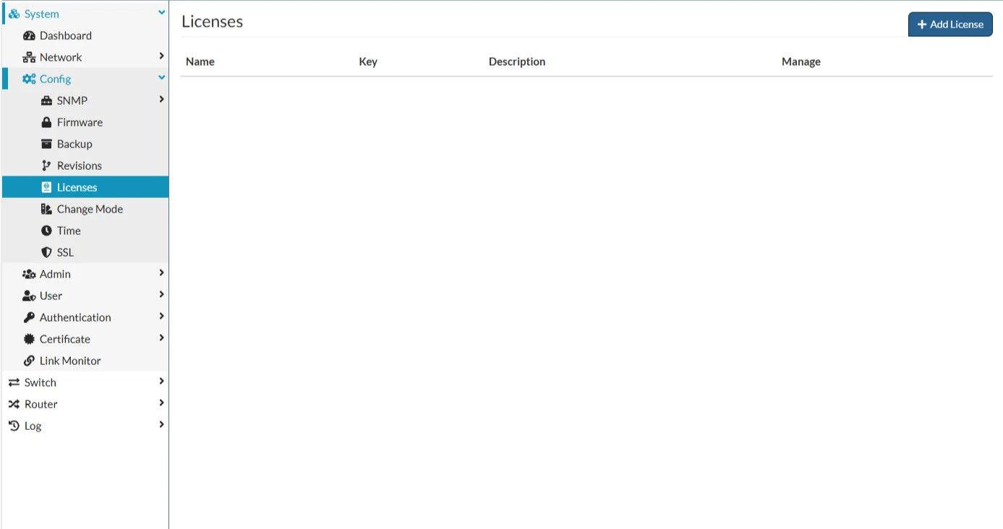Click the Certificate seal icon
This screenshot has height=529, width=1003.
[29, 339]
